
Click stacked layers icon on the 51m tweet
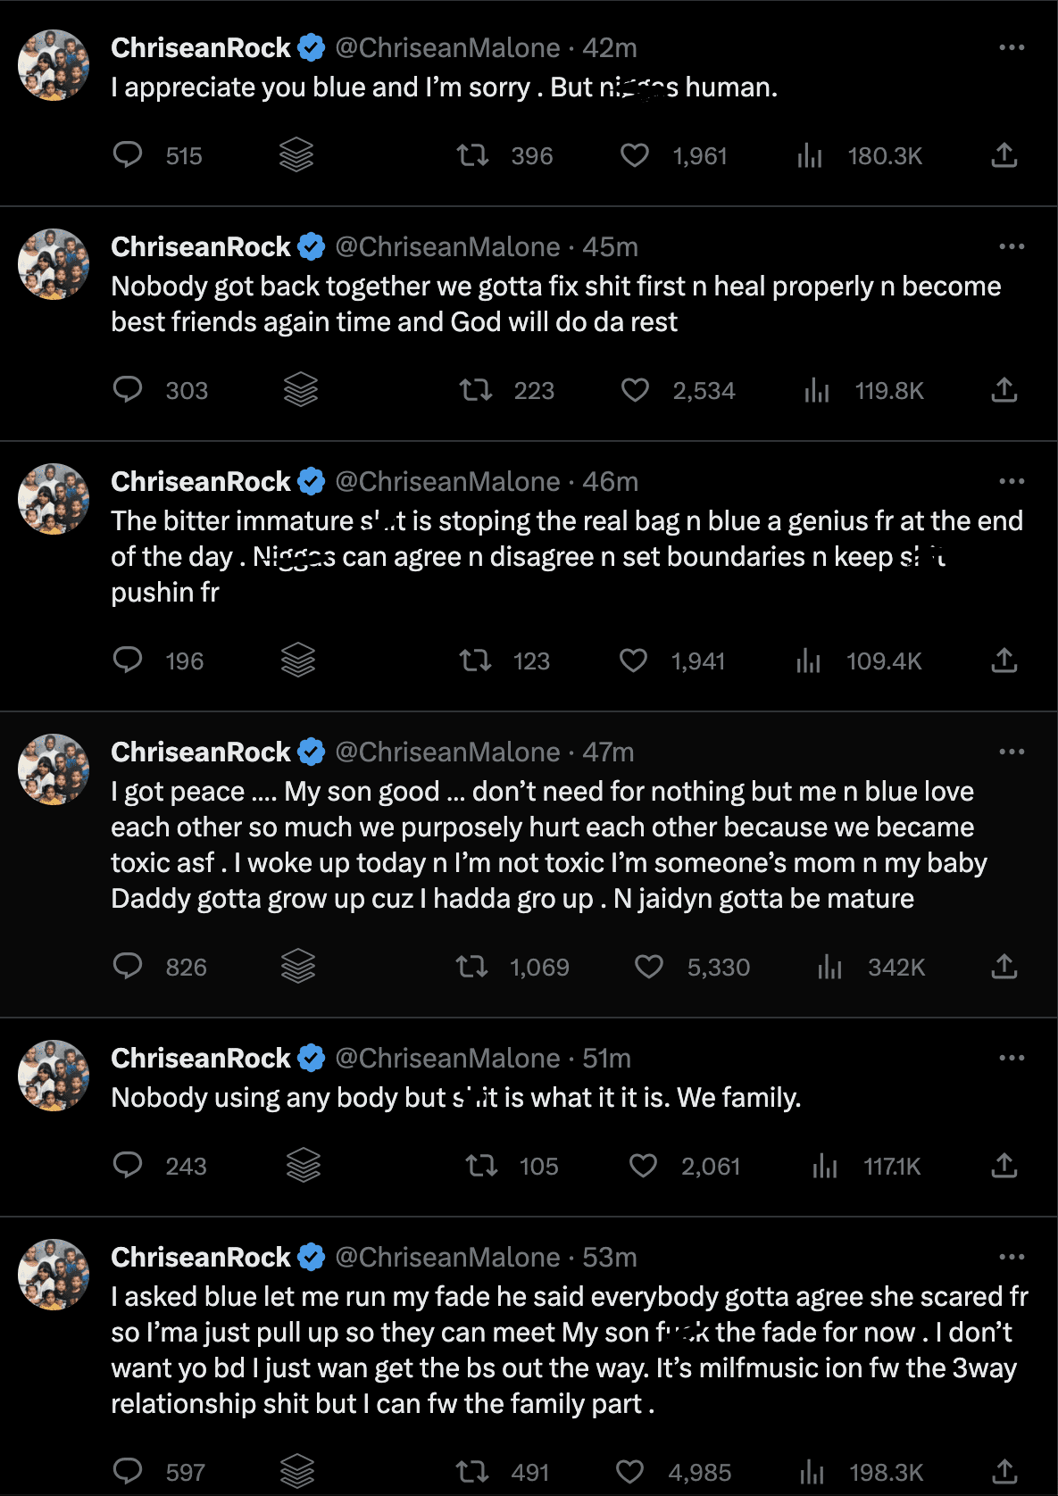304,1165
